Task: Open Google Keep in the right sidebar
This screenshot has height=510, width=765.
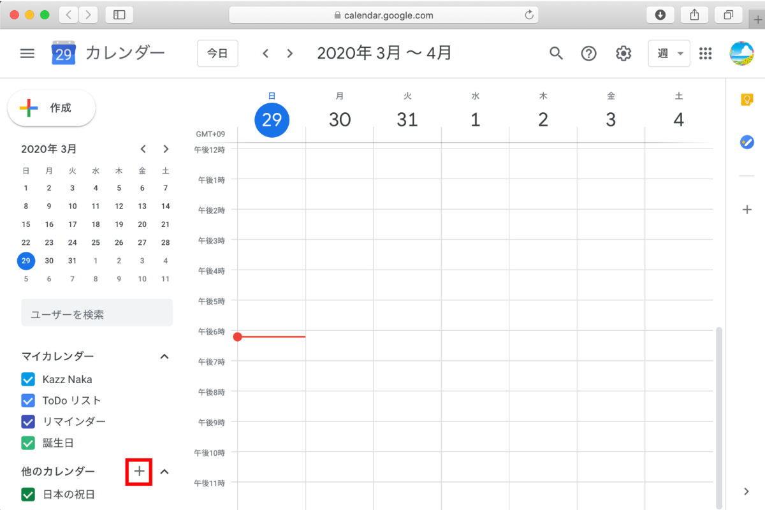Action: coord(746,99)
